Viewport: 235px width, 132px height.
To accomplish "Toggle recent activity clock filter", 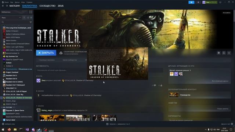I will 28,18.
